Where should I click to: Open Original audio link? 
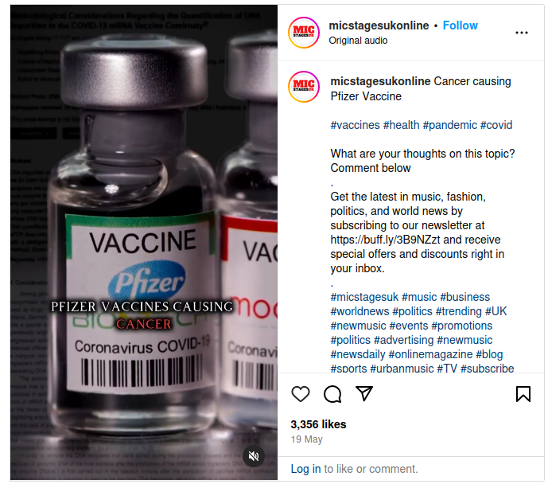(x=358, y=41)
